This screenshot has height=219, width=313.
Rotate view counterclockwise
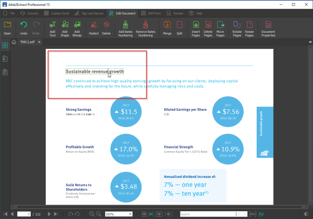click(77, 214)
